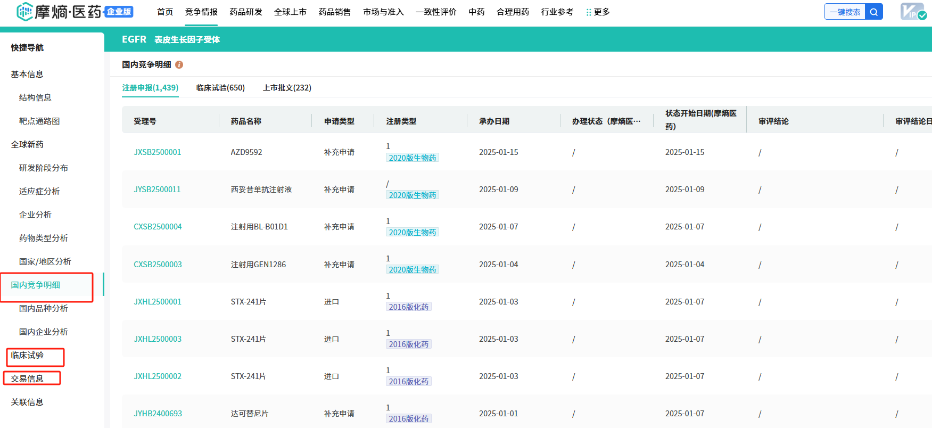This screenshot has width=932, height=428.
Task: Select 国内品种分析 in the sidebar
Action: (43, 308)
